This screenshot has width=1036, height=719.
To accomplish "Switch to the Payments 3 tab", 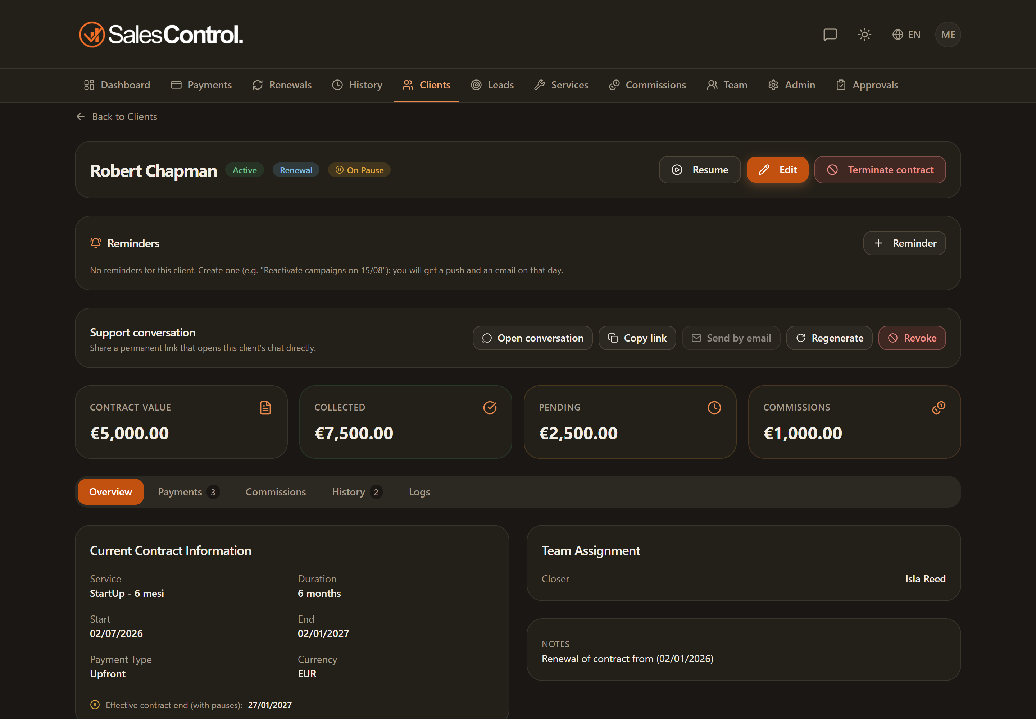I will tap(188, 492).
